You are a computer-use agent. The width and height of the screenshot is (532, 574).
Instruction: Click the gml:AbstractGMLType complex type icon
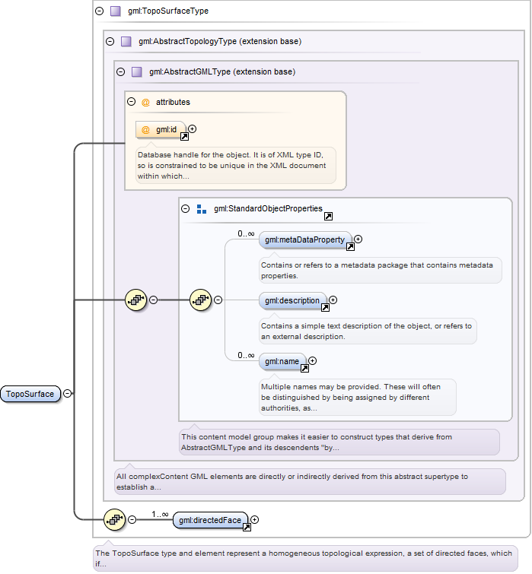point(137,71)
